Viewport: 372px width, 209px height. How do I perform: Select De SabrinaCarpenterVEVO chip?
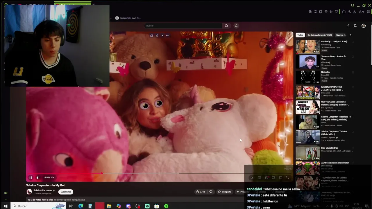pyautogui.click(x=320, y=35)
